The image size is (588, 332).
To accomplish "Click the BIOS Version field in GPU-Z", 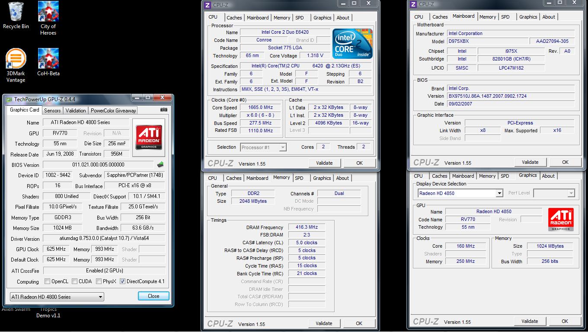I will click(98, 165).
